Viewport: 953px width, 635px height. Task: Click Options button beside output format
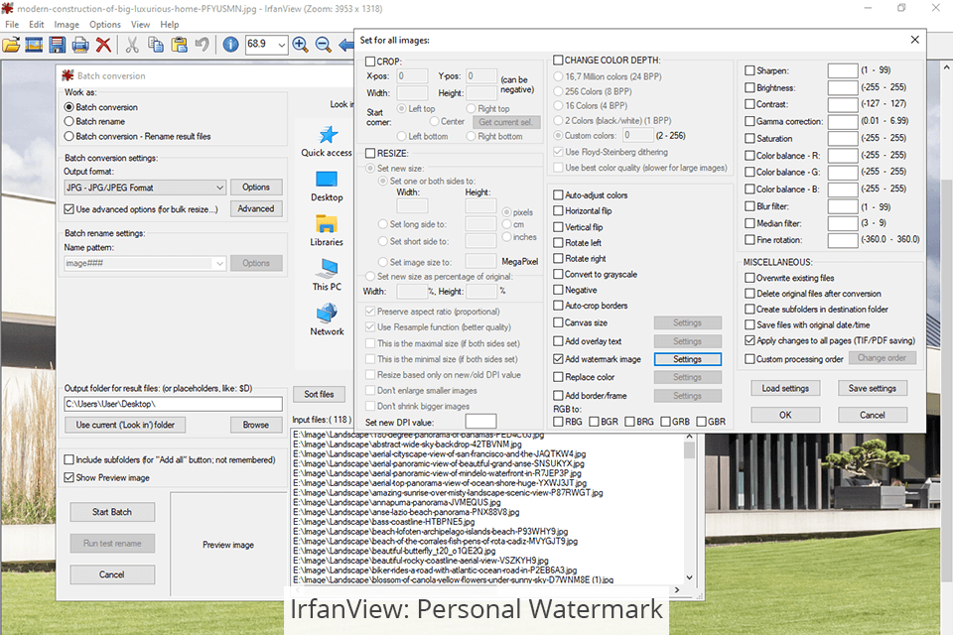pyautogui.click(x=256, y=188)
